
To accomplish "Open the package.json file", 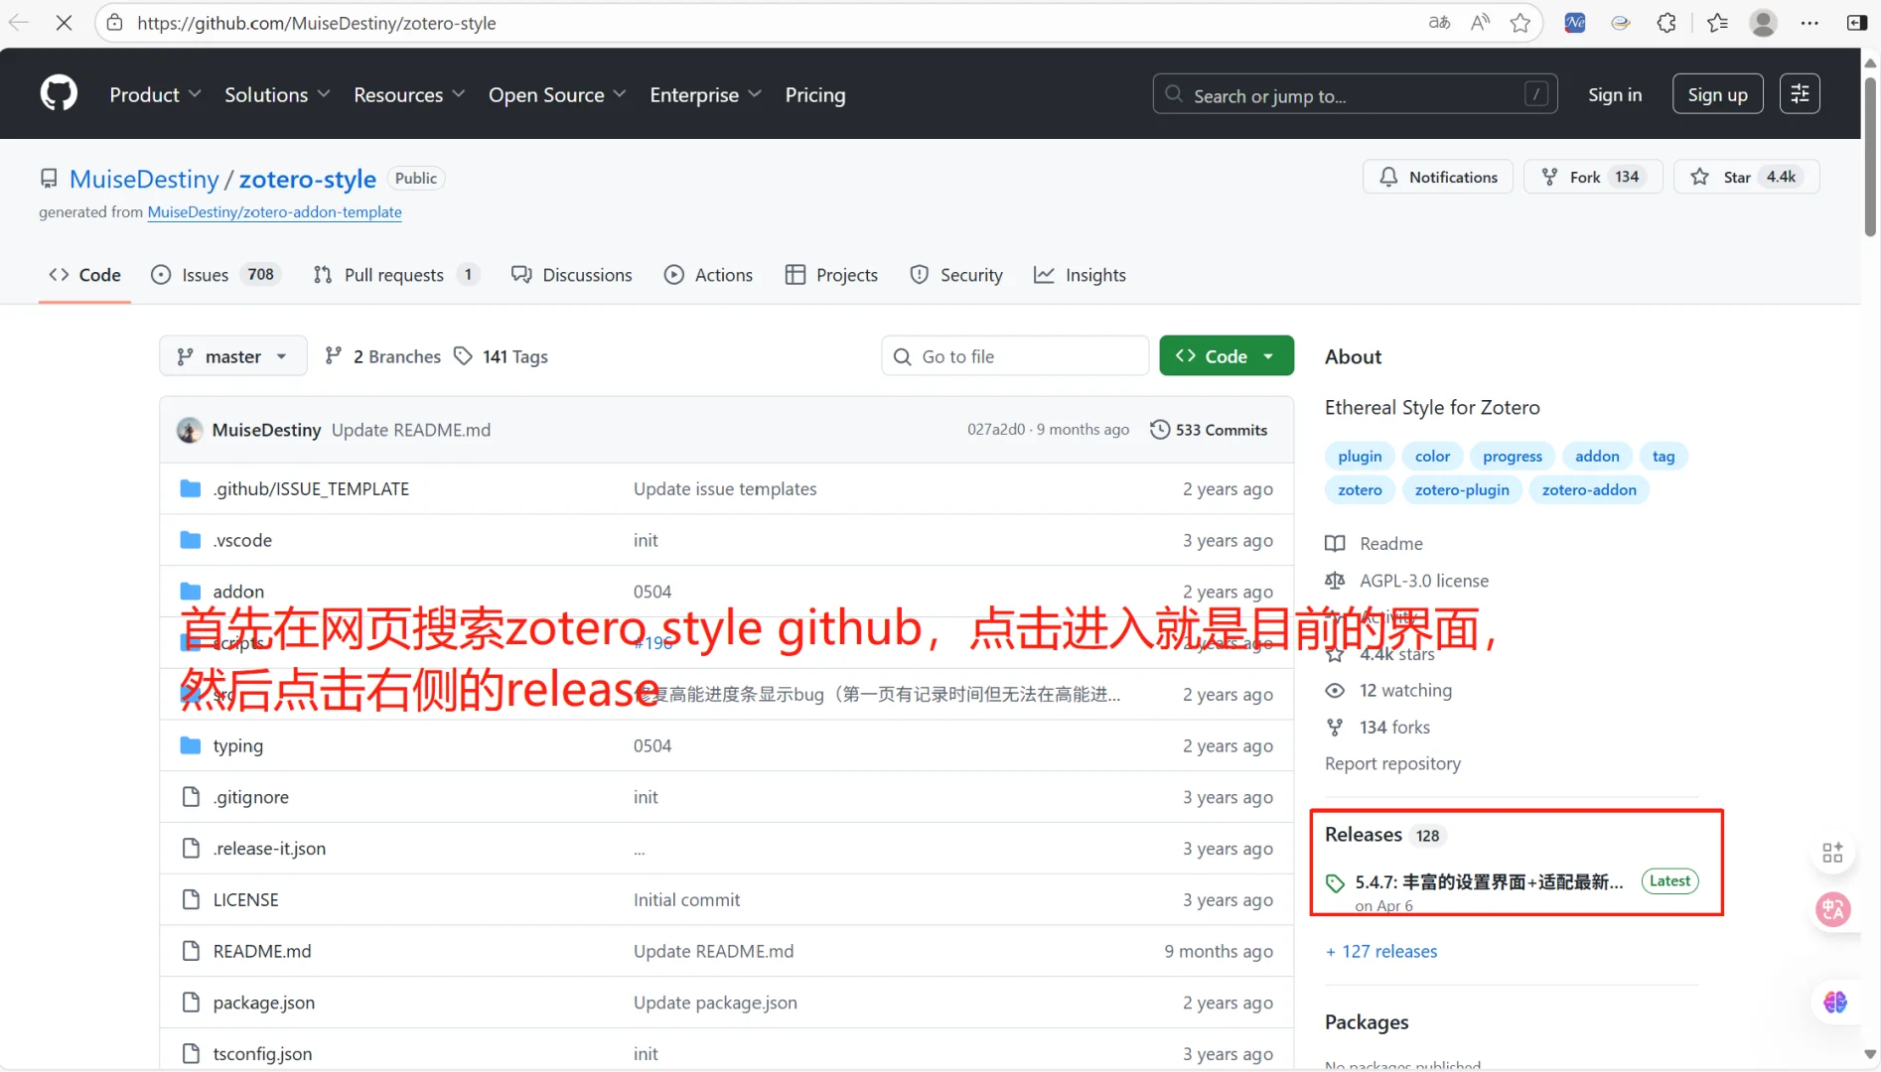I will point(264,1003).
